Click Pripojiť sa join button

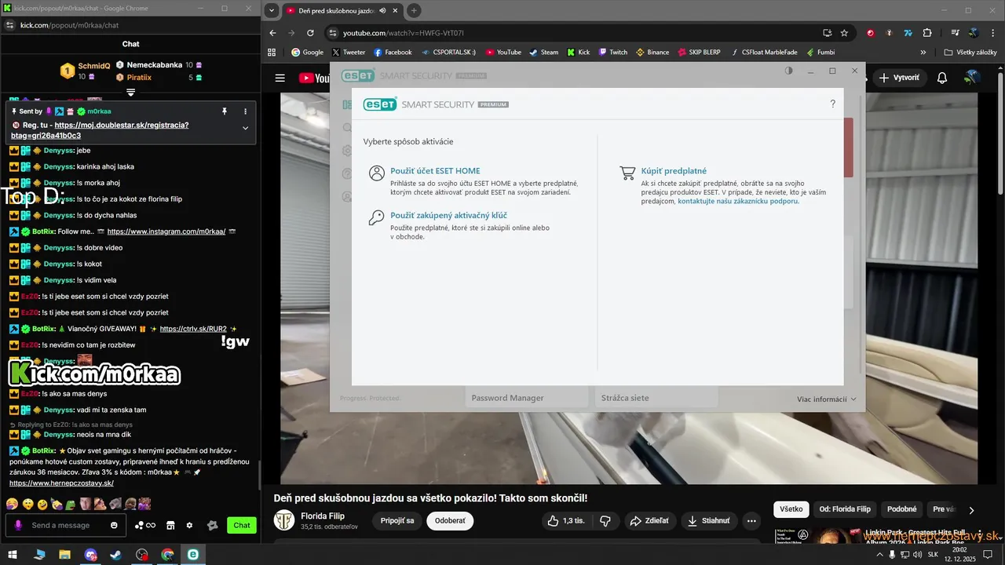[397, 521]
